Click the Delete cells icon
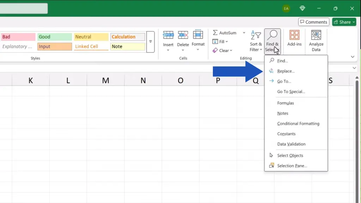 [x=183, y=35]
